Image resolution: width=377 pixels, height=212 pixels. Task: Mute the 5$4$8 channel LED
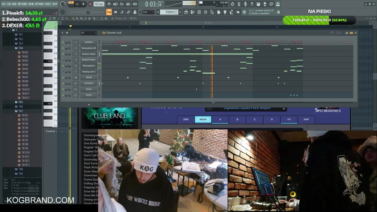pyautogui.click(x=63, y=77)
